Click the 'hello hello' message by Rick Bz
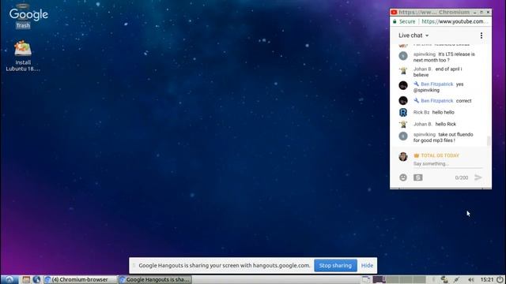Image resolution: width=506 pixels, height=284 pixels. [x=443, y=112]
